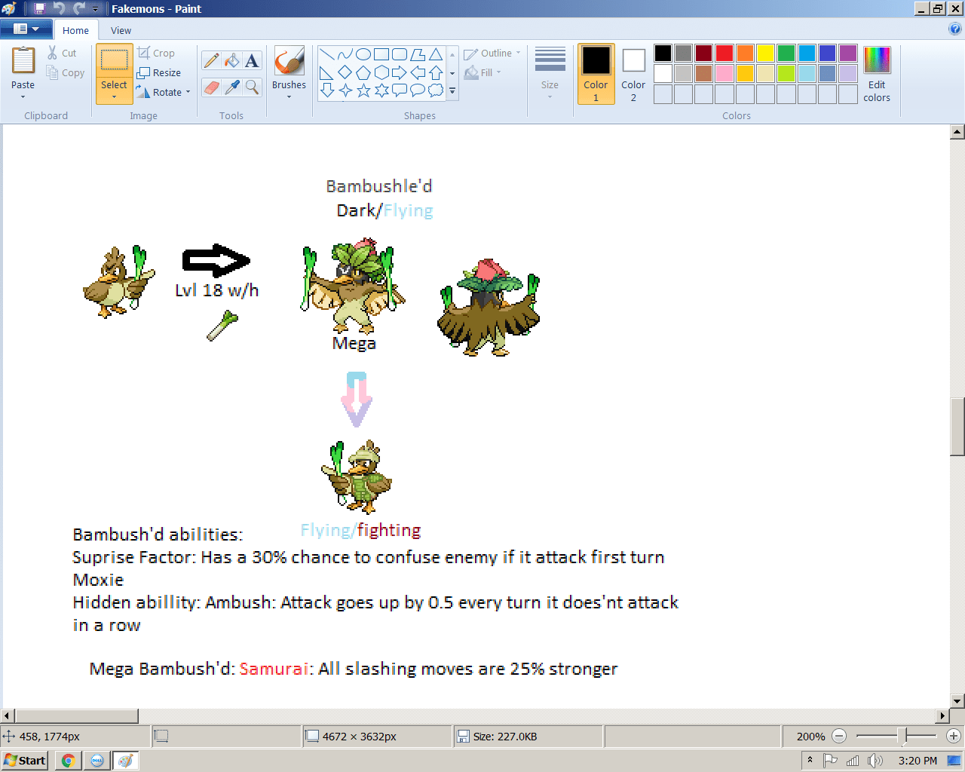Pick the Eraser tool
The image size is (965, 772).
[x=212, y=87]
